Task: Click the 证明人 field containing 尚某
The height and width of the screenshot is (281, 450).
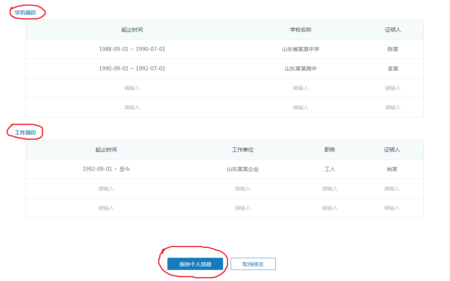Action: (392, 169)
